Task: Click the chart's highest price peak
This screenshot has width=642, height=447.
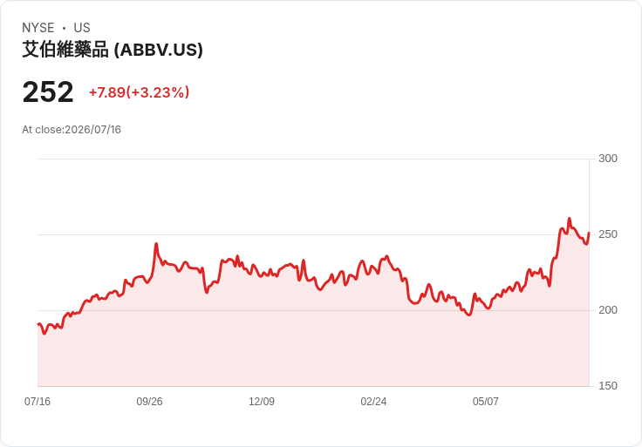Action: point(569,219)
